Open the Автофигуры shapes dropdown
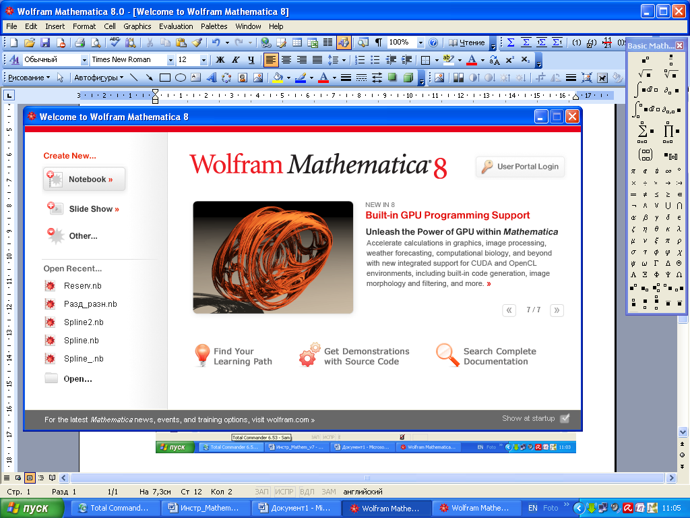 tap(98, 78)
